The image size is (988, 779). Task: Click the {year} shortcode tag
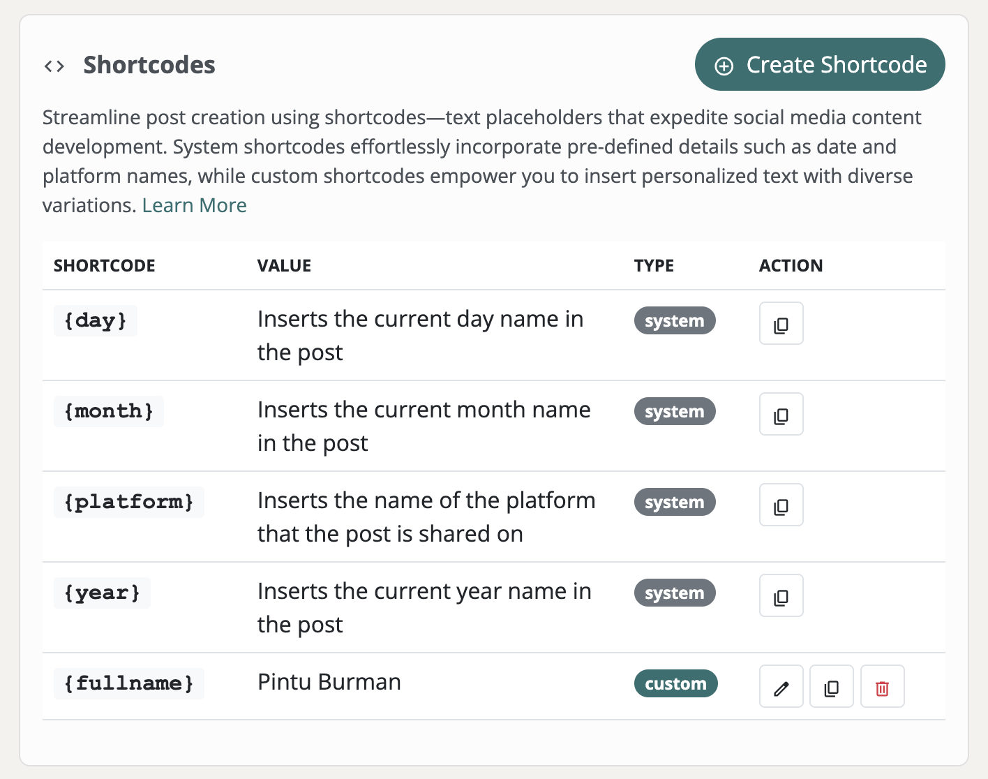tap(102, 593)
